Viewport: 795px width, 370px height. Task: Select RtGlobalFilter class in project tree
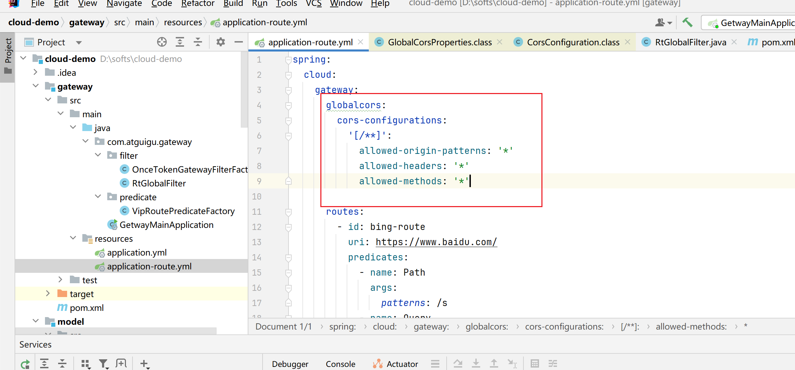(x=159, y=183)
